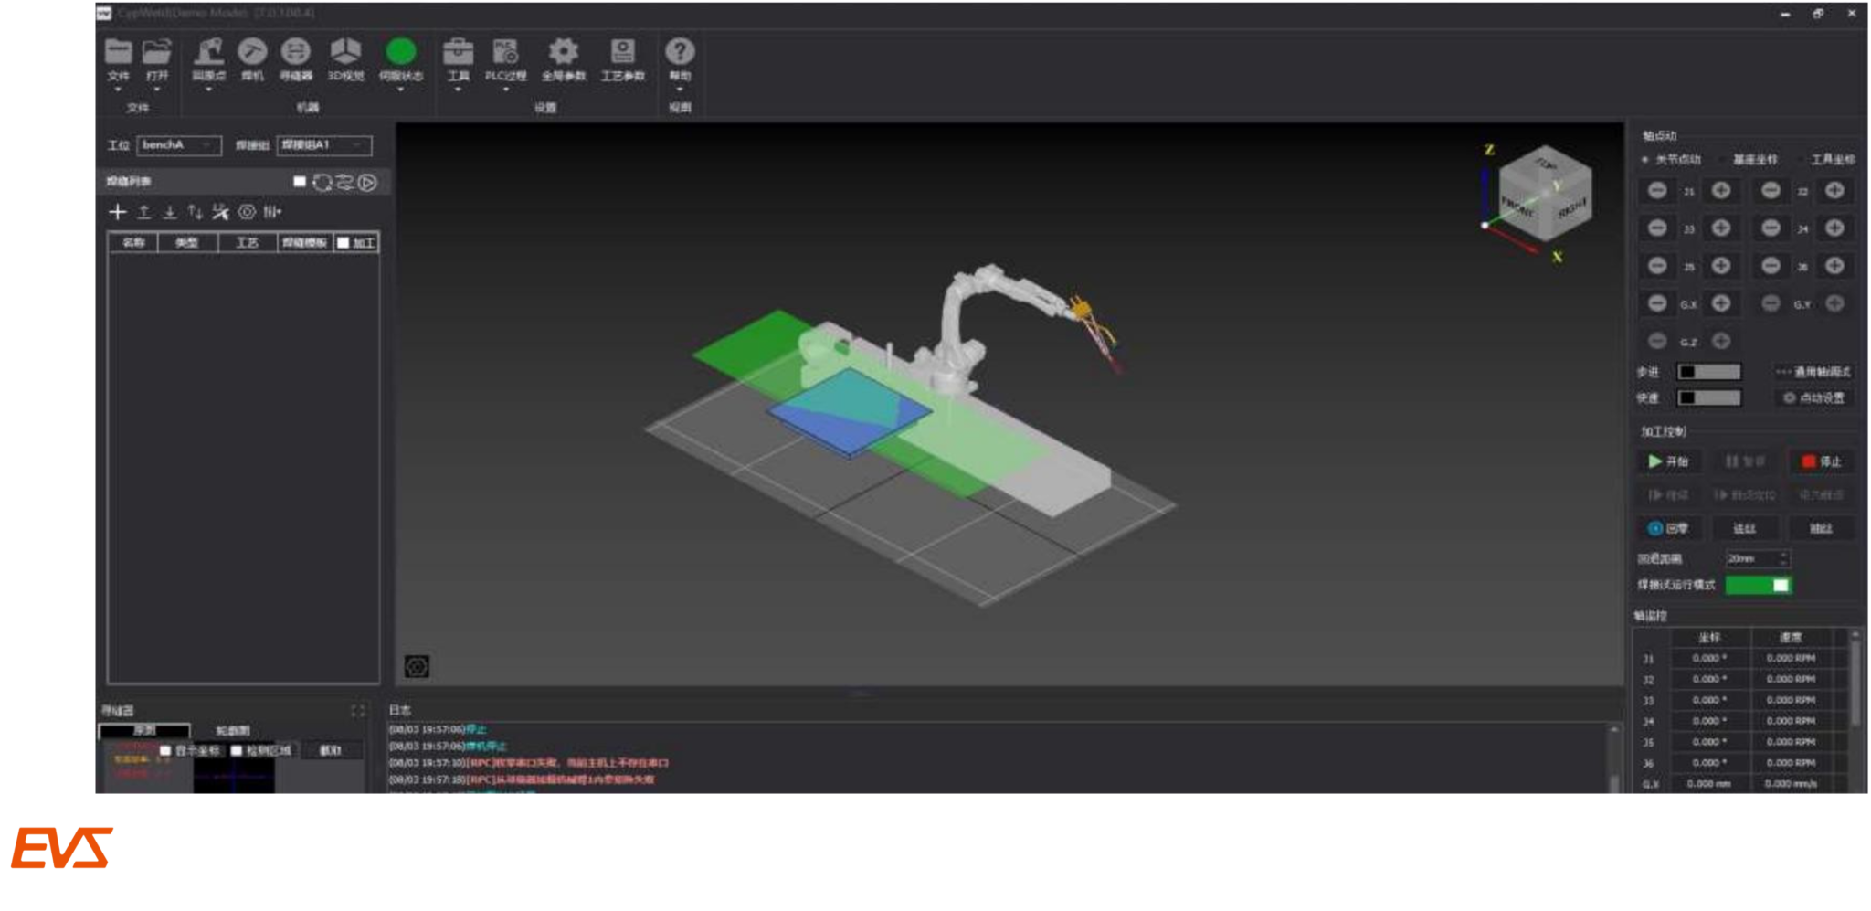
Task: Add a new weld seam with the plus icon
Action: tap(118, 212)
